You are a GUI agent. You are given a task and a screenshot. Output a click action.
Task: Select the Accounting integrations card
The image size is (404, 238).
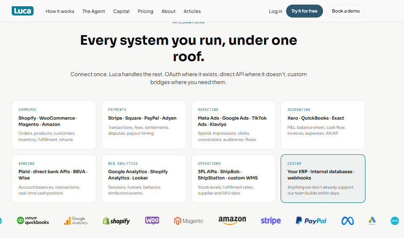click(x=323, y=125)
